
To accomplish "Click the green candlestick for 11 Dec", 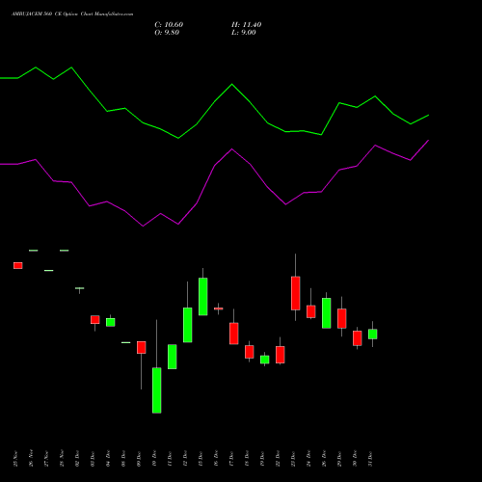I will click(x=173, y=357).
